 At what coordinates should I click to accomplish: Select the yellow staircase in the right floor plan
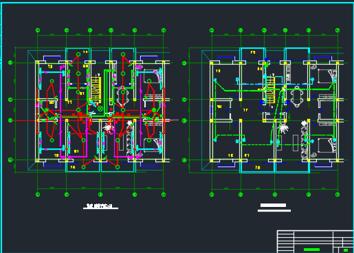[270, 90]
